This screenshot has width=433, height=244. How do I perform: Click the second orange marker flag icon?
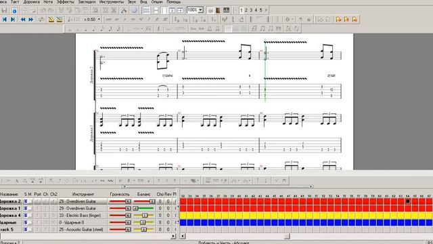[x=346, y=20]
